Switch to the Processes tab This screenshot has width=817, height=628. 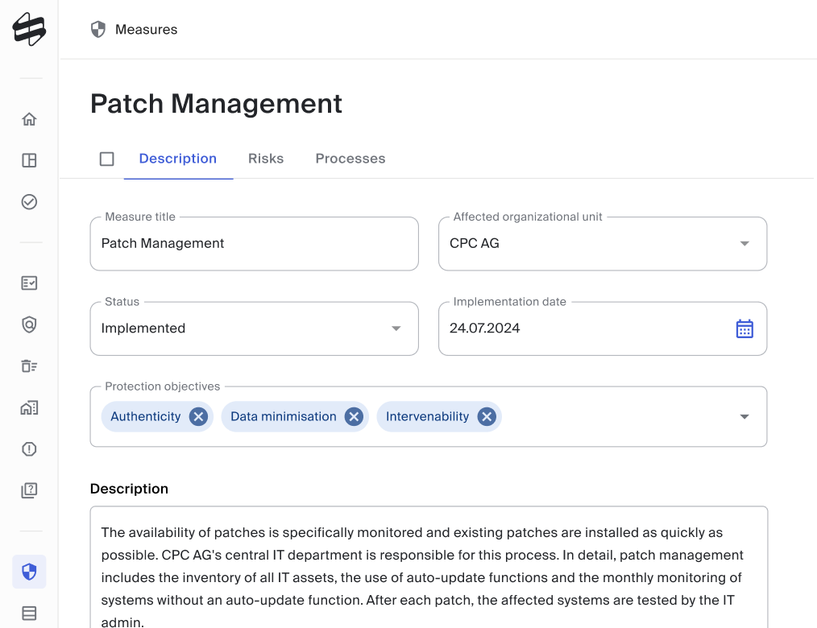pyautogui.click(x=350, y=159)
